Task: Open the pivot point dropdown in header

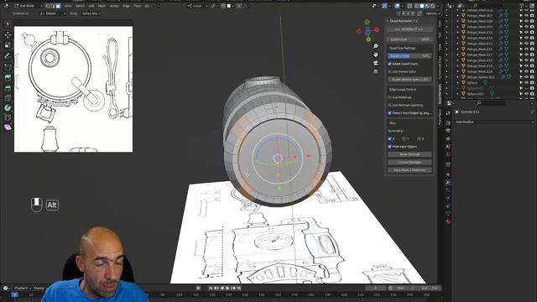Action: tap(214, 6)
